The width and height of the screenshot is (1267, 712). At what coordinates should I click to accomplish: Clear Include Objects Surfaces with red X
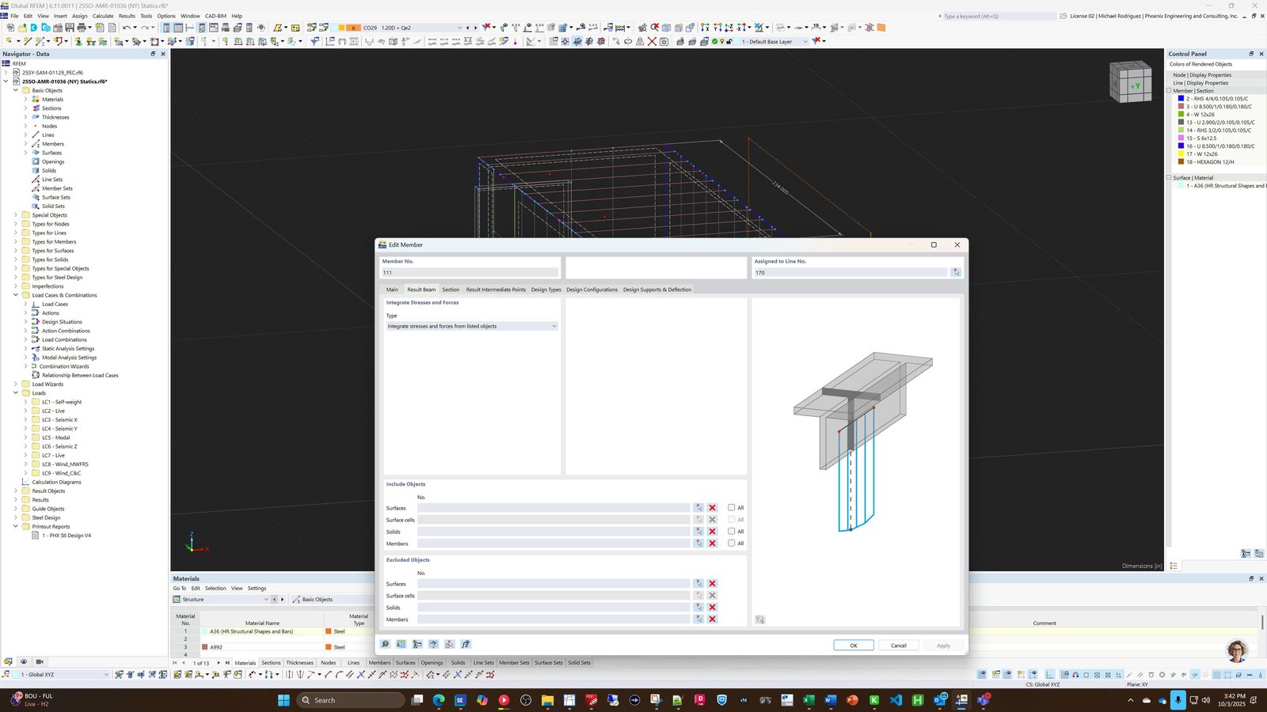click(x=712, y=508)
